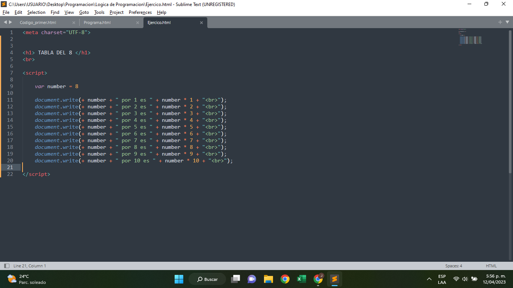Open Google Chrome from the taskbar

click(x=285, y=279)
